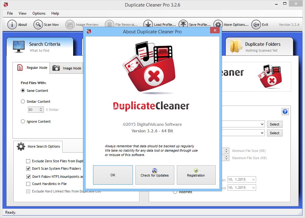
Task: Click the Load Profile down-arrow icon
Action: point(148,24)
